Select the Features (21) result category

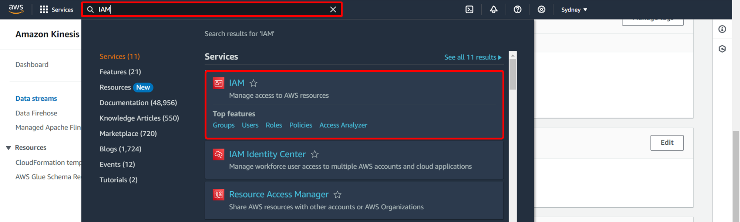[x=120, y=72]
